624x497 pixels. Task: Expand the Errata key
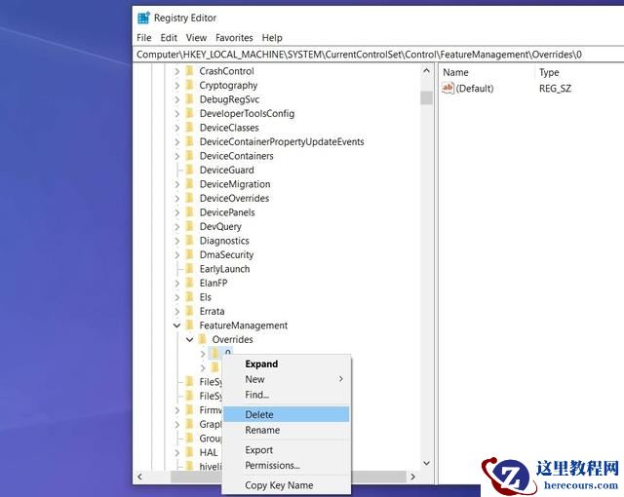pyautogui.click(x=177, y=311)
